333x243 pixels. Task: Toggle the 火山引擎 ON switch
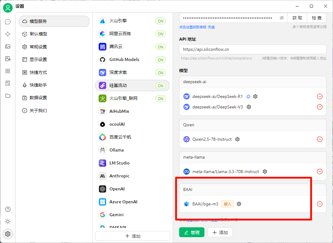(x=161, y=21)
